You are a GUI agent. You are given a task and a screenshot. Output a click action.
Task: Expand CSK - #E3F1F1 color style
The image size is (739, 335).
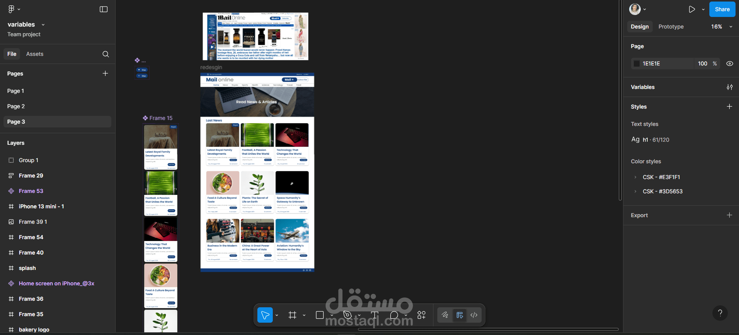pos(635,177)
